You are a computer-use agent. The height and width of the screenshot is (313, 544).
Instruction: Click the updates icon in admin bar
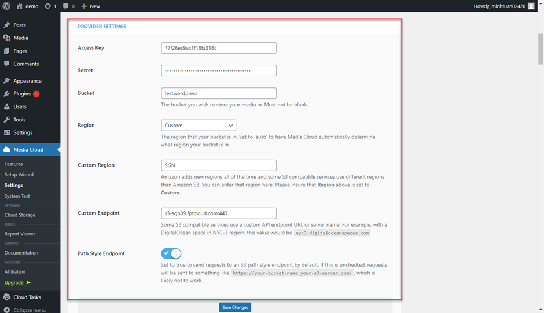(48, 6)
